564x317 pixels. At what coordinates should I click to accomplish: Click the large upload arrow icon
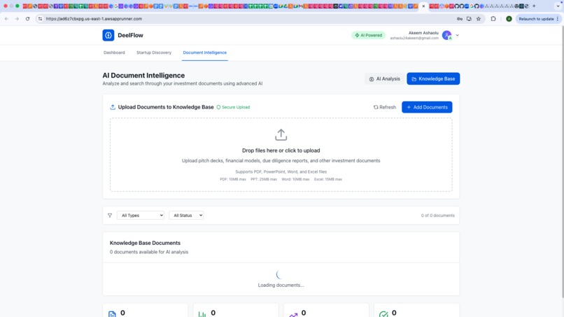[x=281, y=135]
